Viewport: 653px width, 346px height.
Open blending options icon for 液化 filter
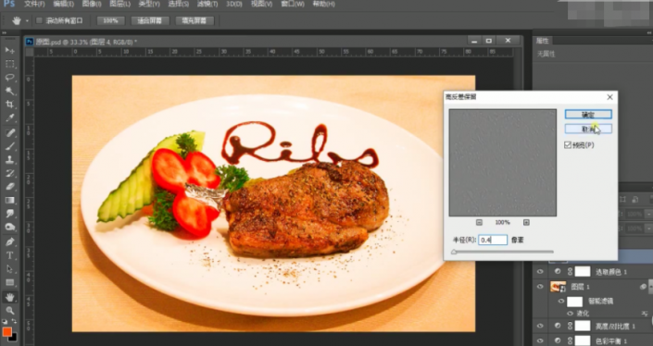click(x=645, y=314)
